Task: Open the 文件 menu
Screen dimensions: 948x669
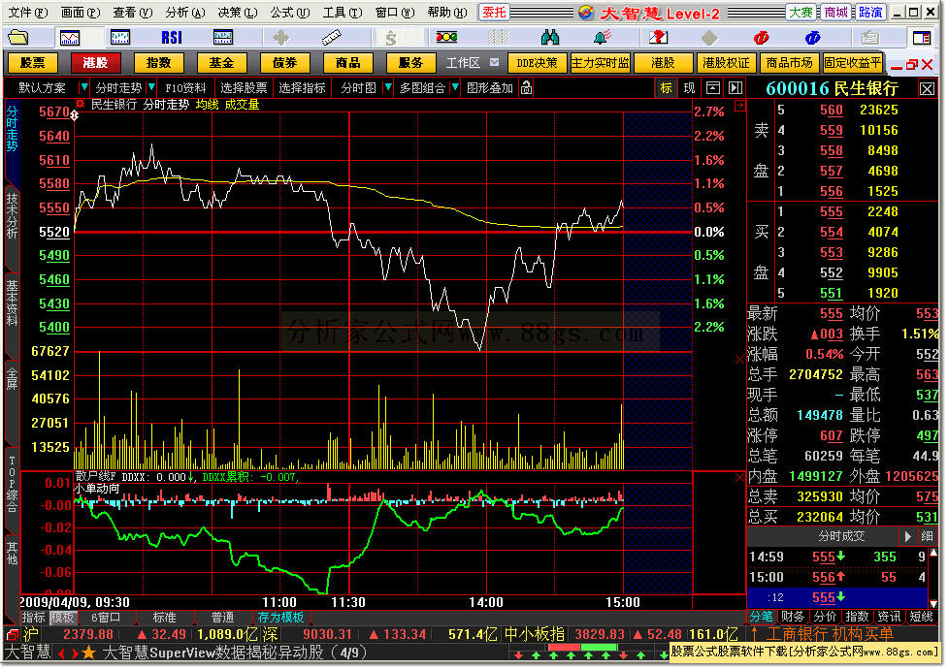Action: point(27,12)
